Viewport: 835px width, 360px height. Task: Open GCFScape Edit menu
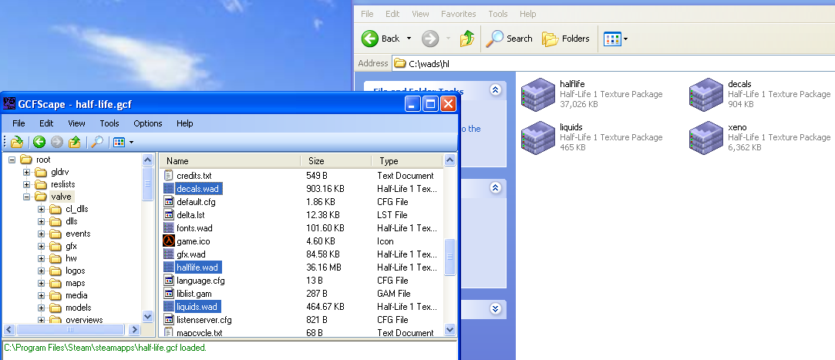pos(46,123)
